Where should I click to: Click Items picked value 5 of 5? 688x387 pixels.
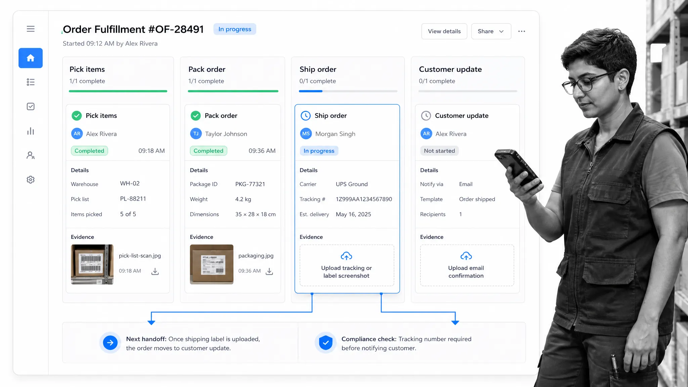(128, 214)
